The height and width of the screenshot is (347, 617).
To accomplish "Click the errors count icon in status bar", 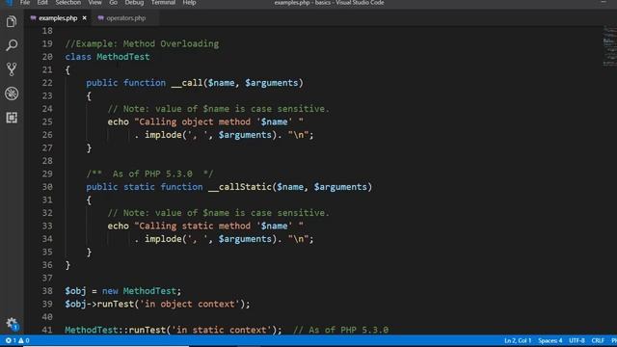I will [x=11, y=340].
